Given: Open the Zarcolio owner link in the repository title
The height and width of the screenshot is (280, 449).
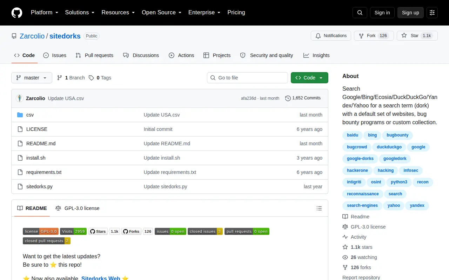Looking at the screenshot, I should [x=32, y=36].
